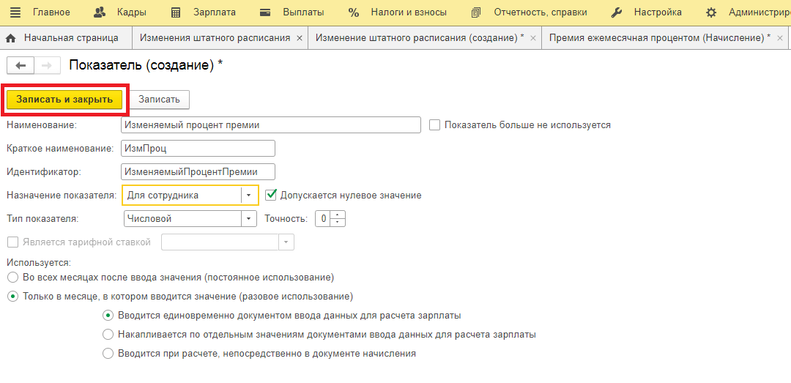The width and height of the screenshot is (791, 383).
Task: Click the home icon on Начальная страница tab
Action: [11, 38]
